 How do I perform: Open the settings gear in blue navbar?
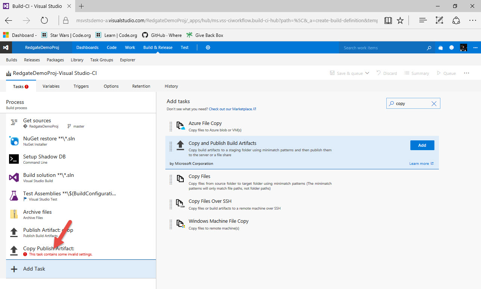[x=208, y=47]
